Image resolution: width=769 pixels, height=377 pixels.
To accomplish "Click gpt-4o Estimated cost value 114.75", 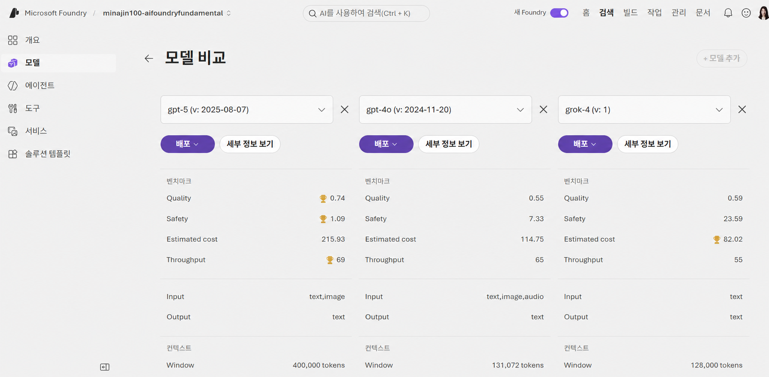I will (532, 239).
